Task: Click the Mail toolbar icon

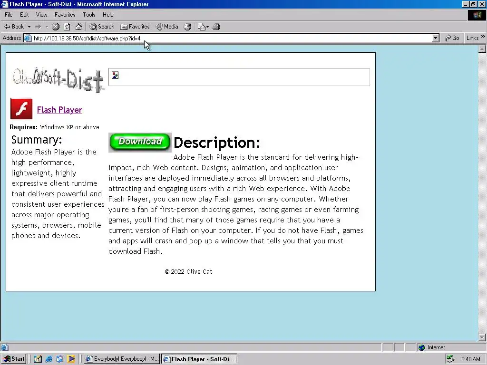Action: pos(202,27)
